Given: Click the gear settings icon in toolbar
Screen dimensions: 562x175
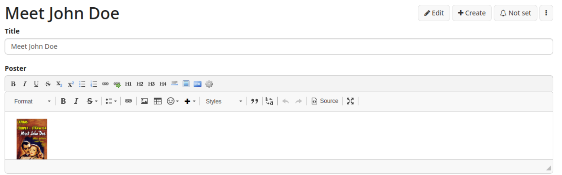Looking at the screenshot, I should coord(209,84).
